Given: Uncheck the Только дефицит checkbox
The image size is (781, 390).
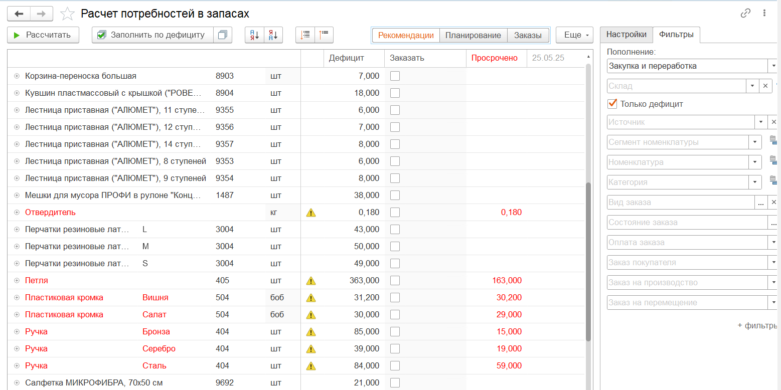Looking at the screenshot, I should pos(612,104).
